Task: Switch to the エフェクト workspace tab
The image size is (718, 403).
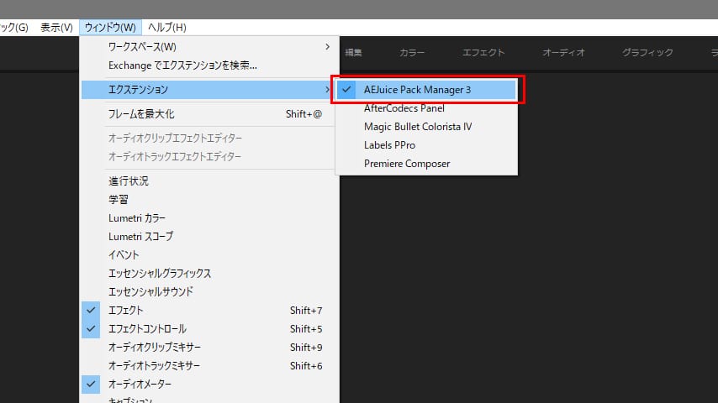Action: point(483,53)
